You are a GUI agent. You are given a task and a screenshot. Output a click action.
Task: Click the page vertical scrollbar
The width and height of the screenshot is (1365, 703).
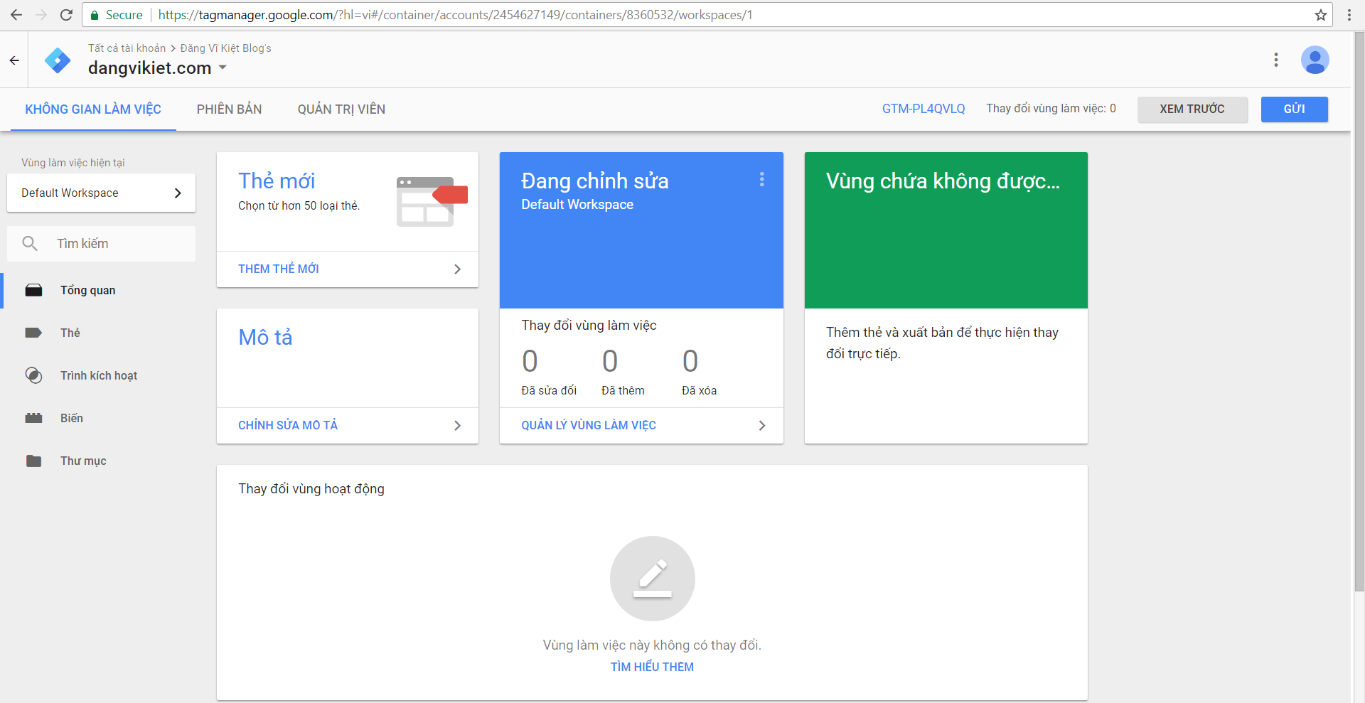click(1359, 313)
